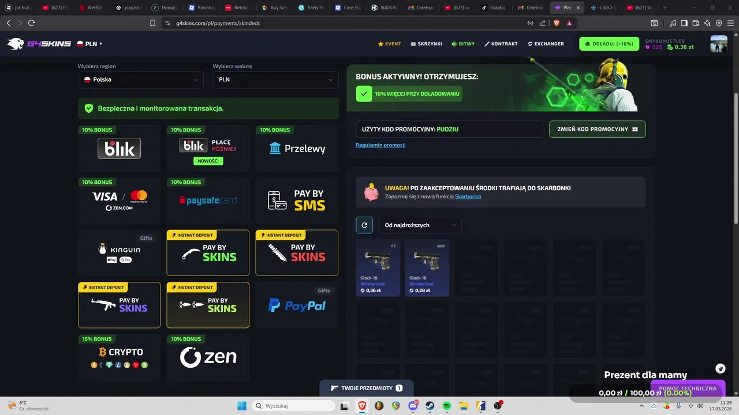Choose PayPal gifts payment option
Screen dimensions: 739x415
coord(297,305)
